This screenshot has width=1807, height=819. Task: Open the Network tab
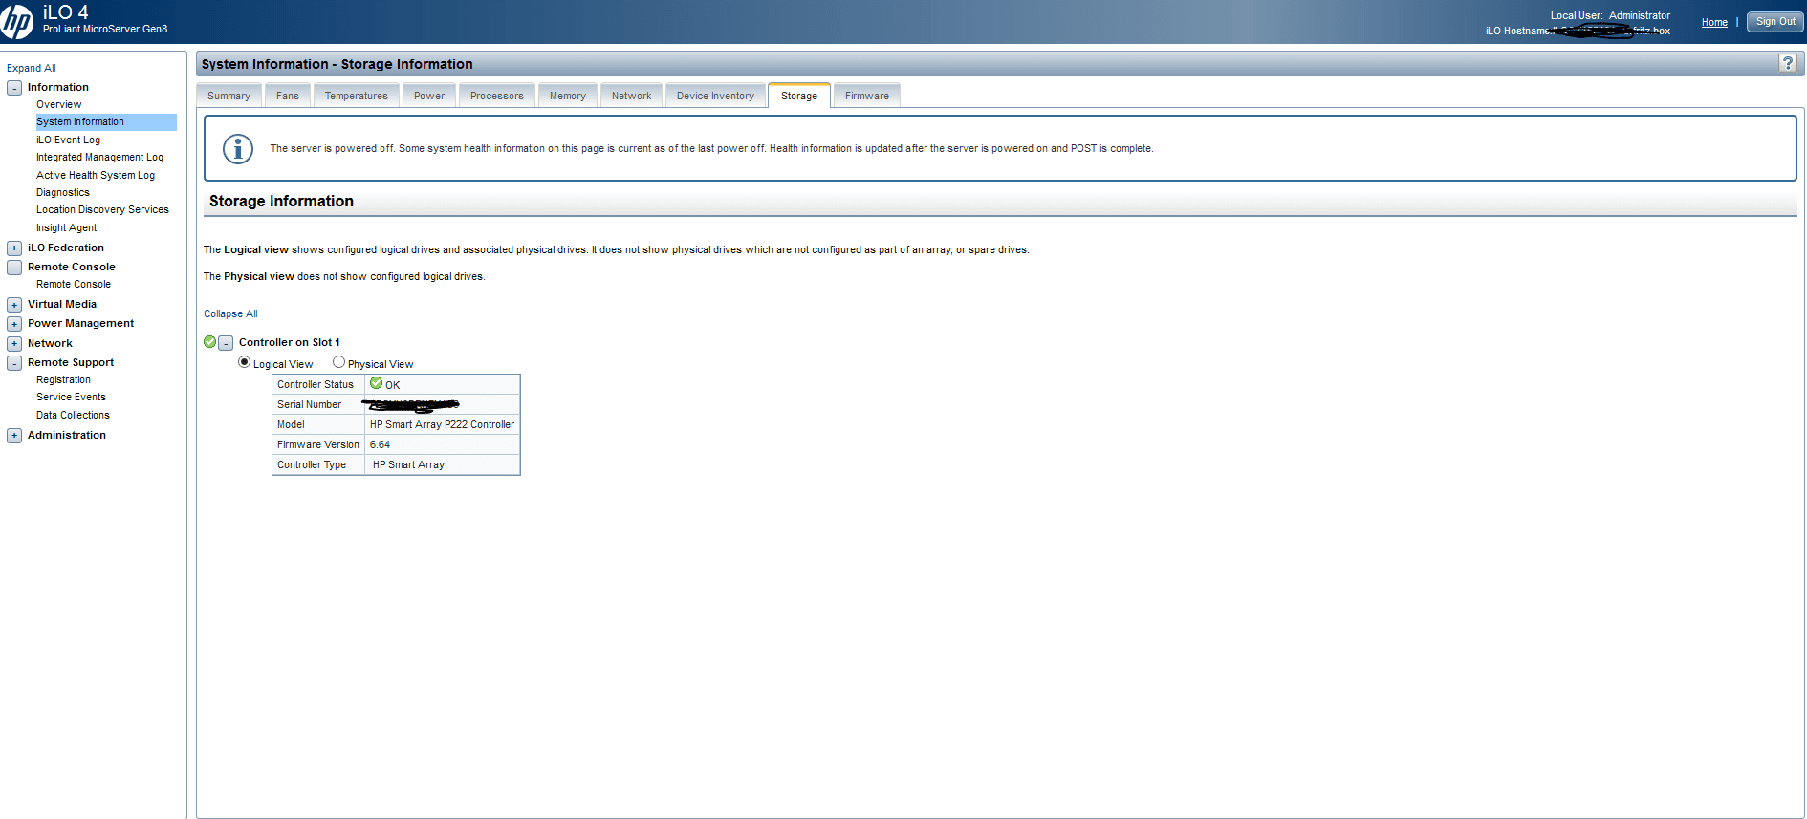point(631,96)
